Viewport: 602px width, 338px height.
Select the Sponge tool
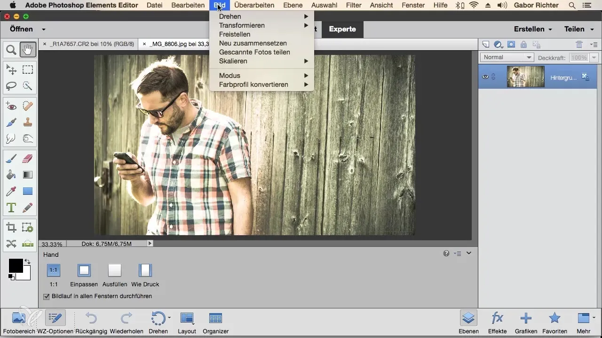pyautogui.click(x=28, y=138)
